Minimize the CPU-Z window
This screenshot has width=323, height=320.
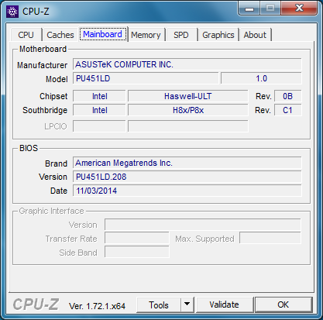[249, 9]
